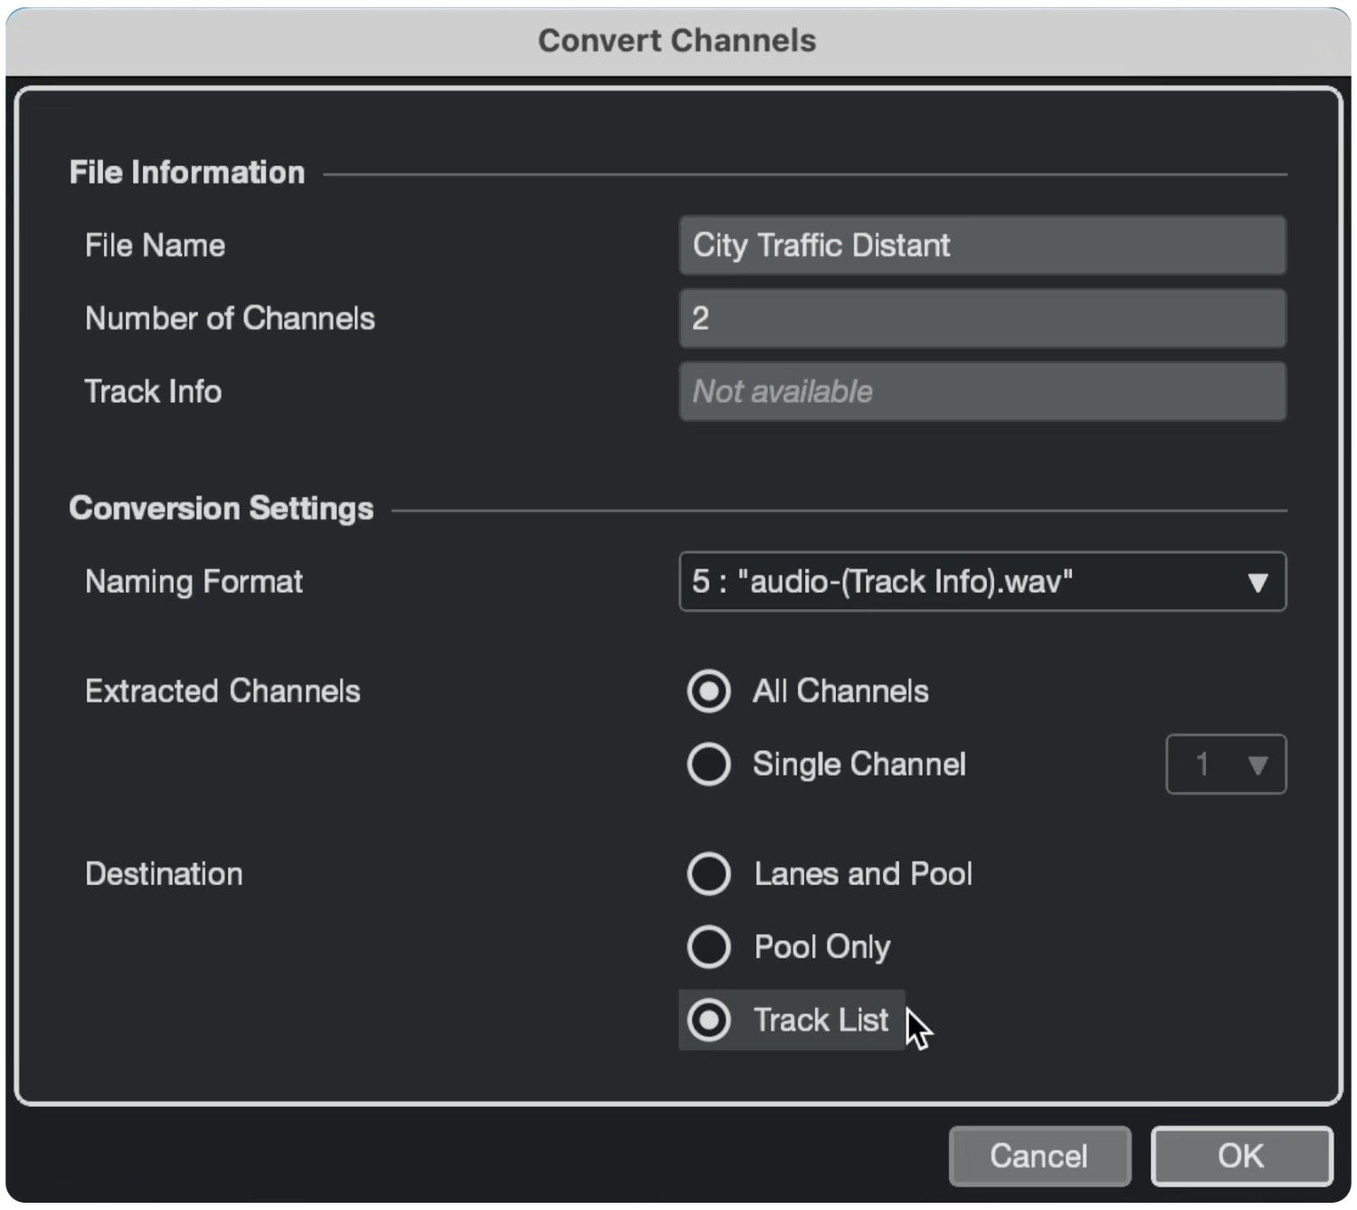Viewport: 1357px width, 1210px height.
Task: Click the Naming Format label text
Action: (194, 582)
